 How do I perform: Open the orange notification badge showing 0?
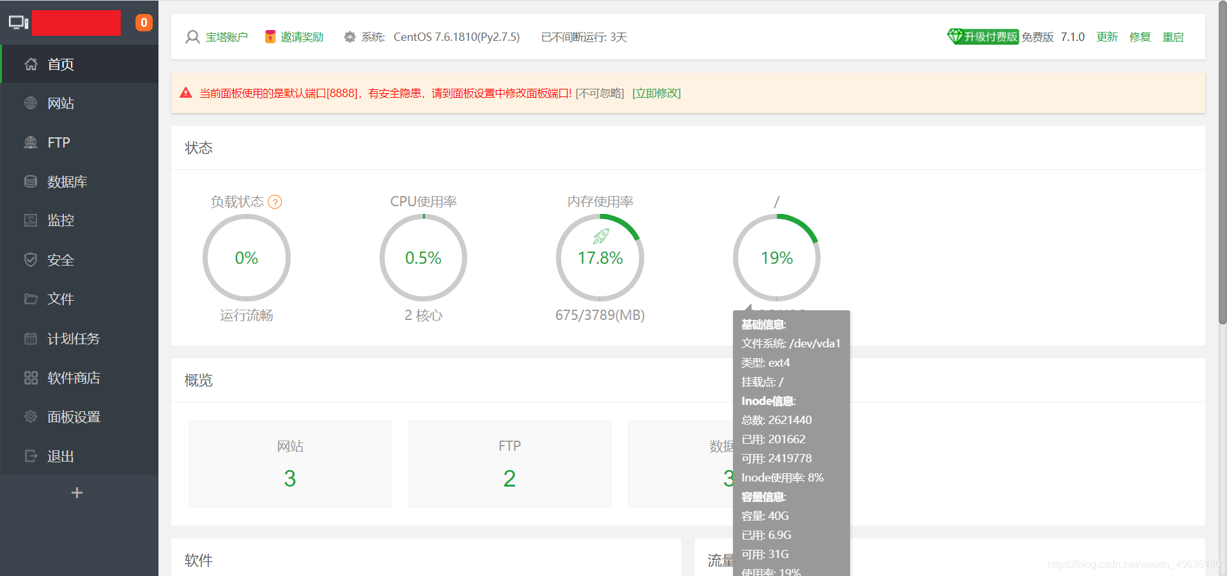[x=144, y=23]
